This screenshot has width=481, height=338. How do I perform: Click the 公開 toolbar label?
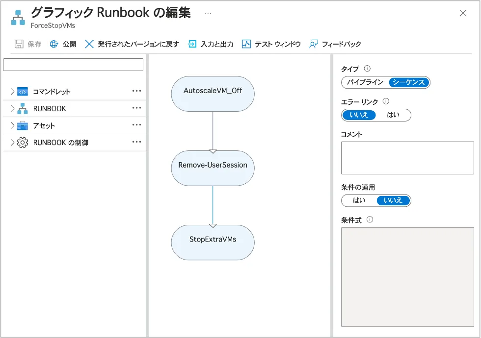tap(70, 45)
